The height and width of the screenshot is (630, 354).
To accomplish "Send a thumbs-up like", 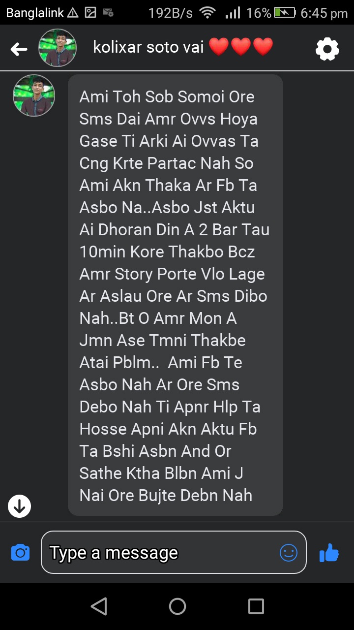I will [329, 553].
